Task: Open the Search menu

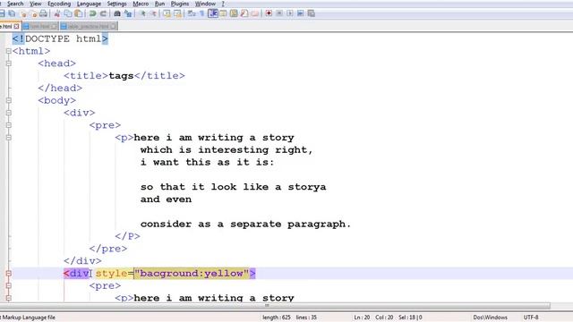Action: [15, 4]
